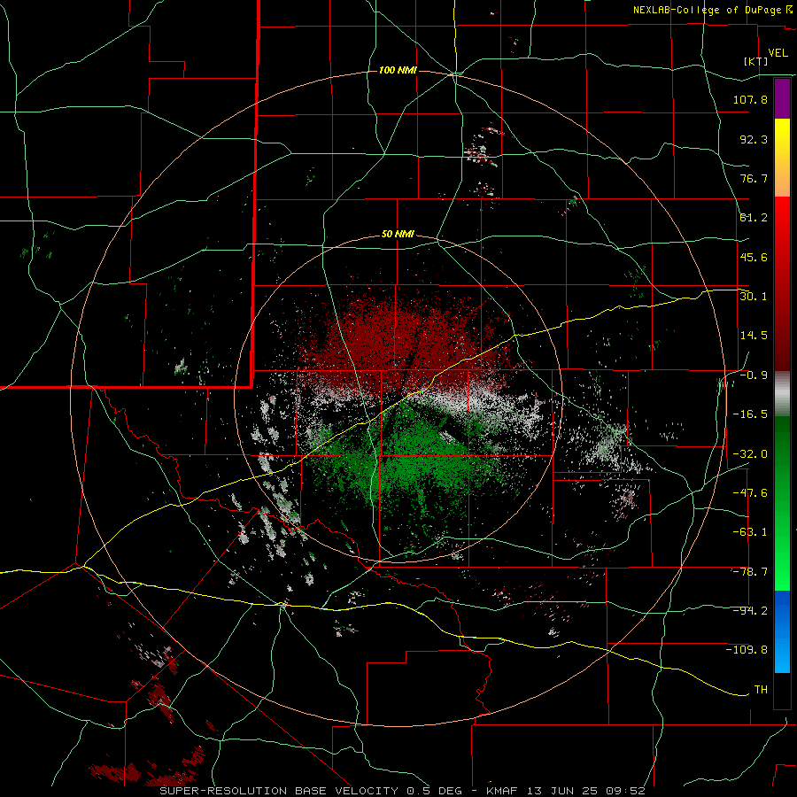Click the 100 NMI range ring label
Viewport: 797px width, 797px height.
398,70
